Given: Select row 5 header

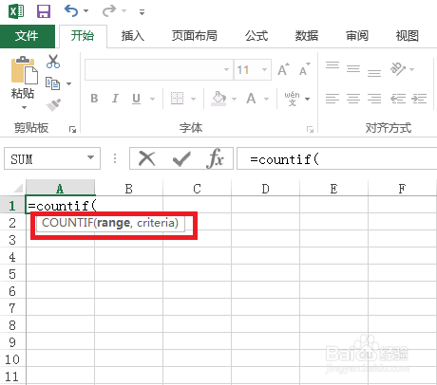Looking at the screenshot, I should point(12,274).
